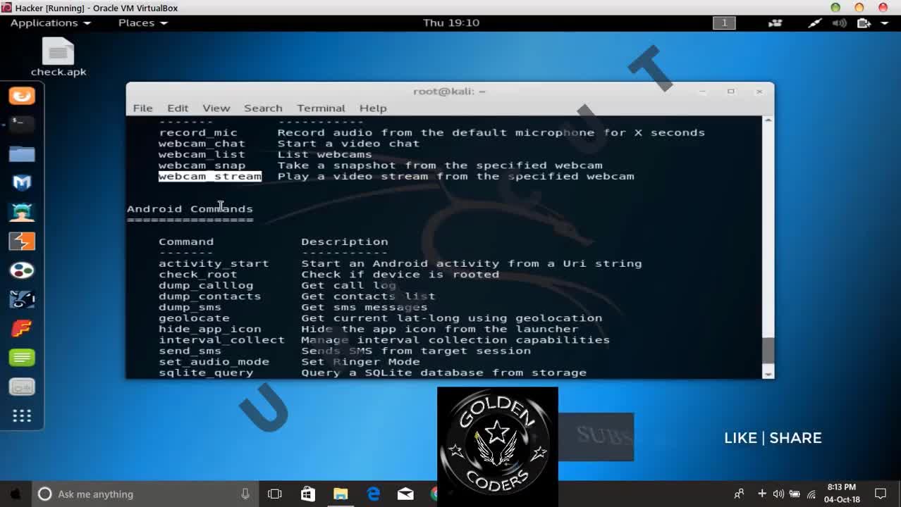The image size is (901, 507).
Task: Click the terminal scrollbar thumb
Action: 768,351
